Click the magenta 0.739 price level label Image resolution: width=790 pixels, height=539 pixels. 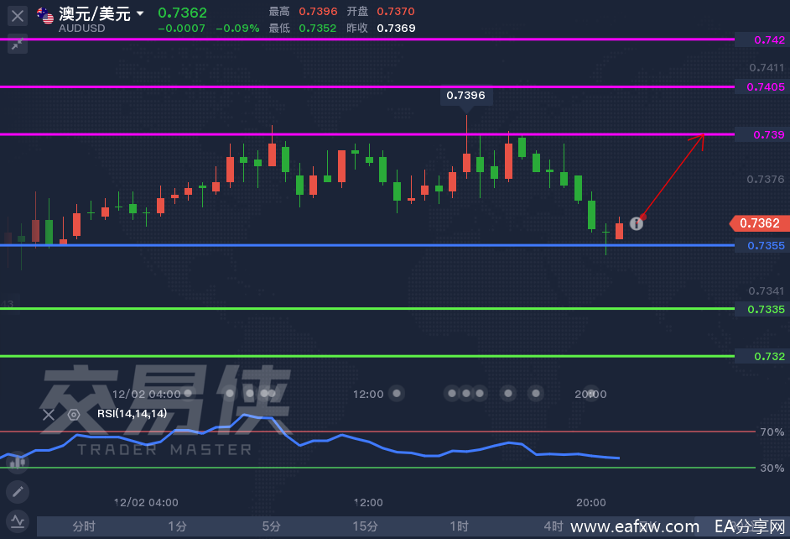[x=762, y=134]
